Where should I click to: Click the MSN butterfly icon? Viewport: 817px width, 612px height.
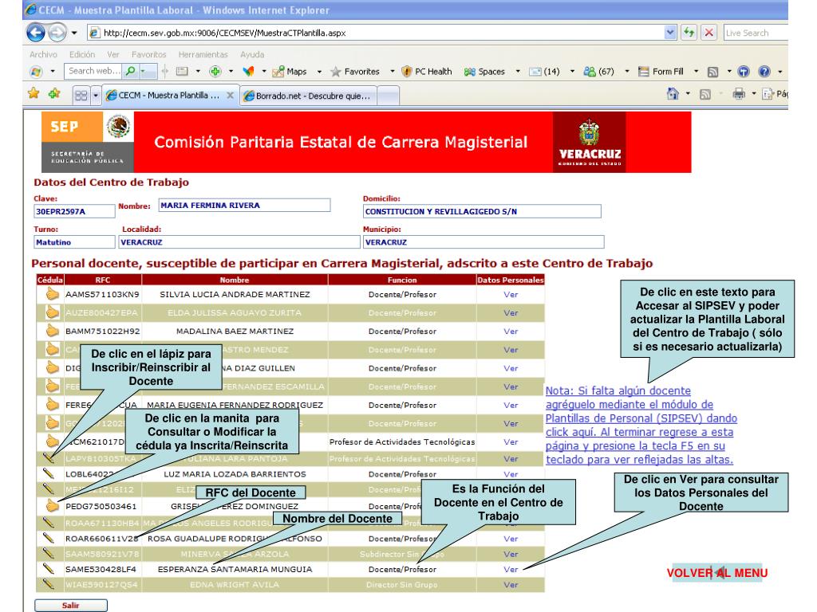pyautogui.click(x=249, y=71)
